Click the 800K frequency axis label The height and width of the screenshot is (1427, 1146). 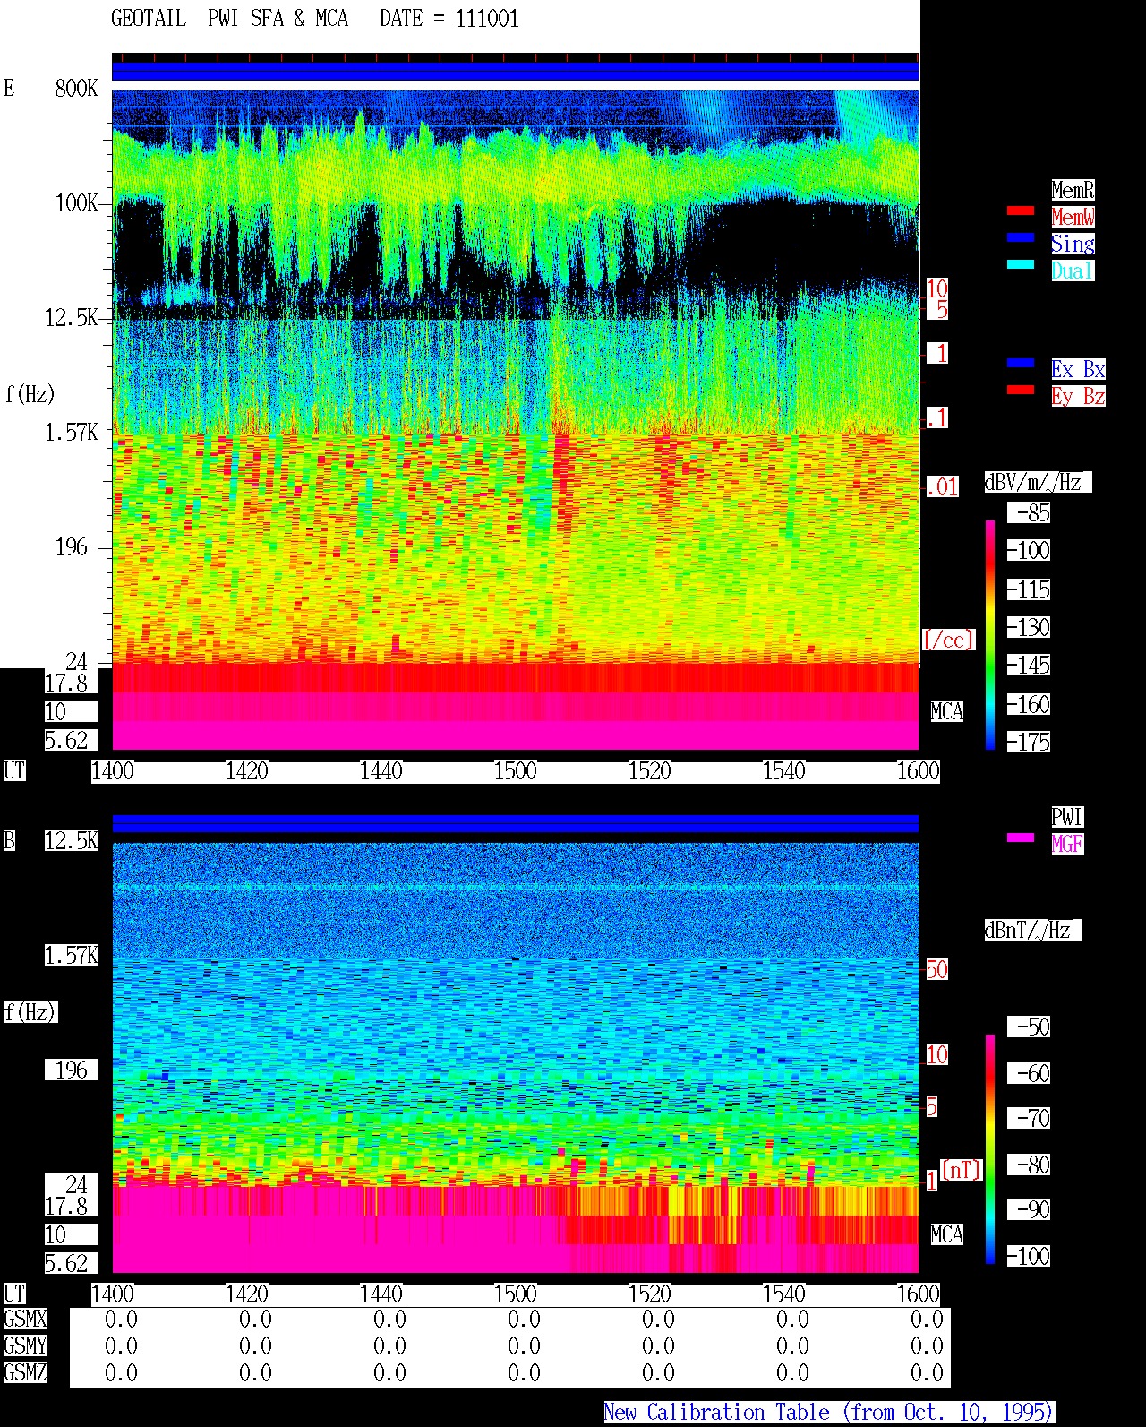pos(76,89)
